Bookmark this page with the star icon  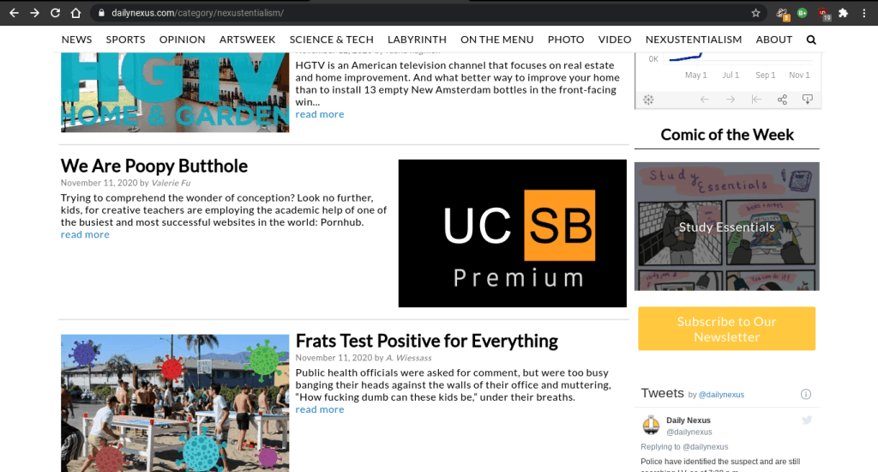click(x=755, y=13)
